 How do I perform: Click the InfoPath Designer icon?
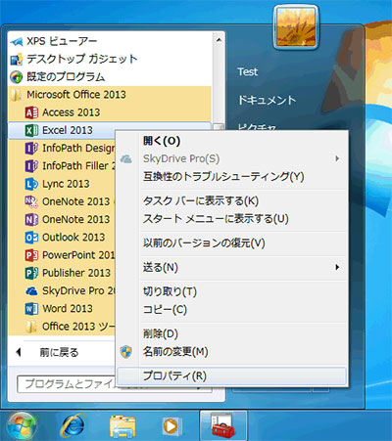pyautogui.click(x=31, y=149)
